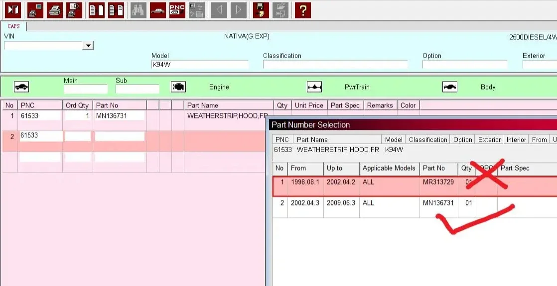Click the Body label
This screenshot has width=557, height=286.
tap(488, 87)
